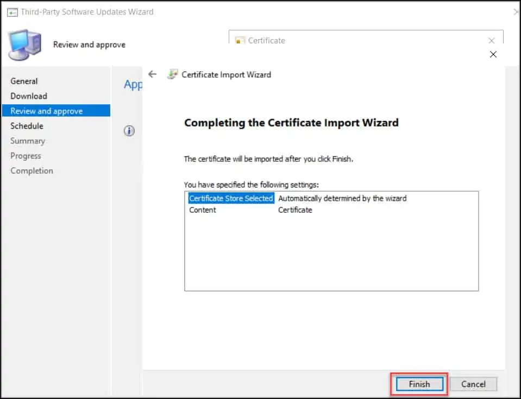Click the Certificate Import Wizard icon

tap(172, 74)
